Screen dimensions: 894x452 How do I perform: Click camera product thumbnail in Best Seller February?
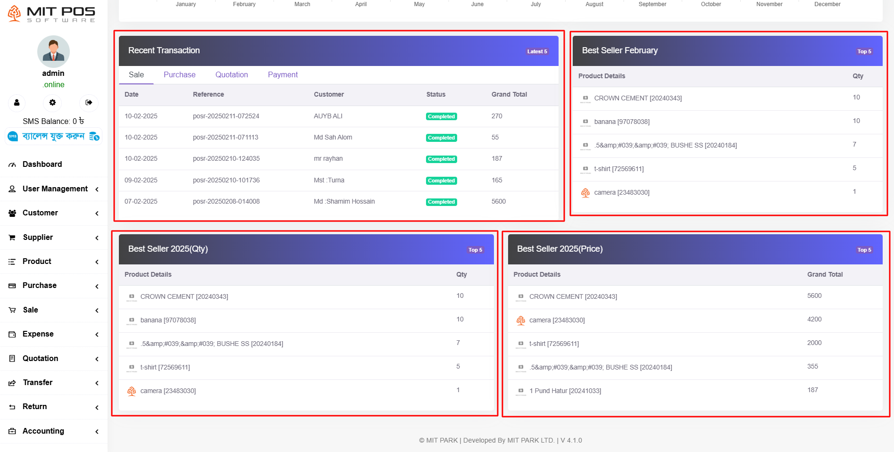585,193
